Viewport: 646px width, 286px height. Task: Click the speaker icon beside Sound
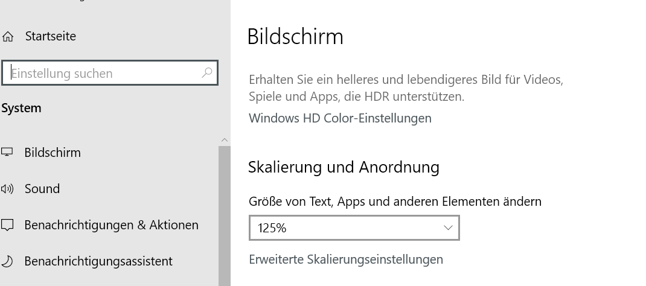click(x=7, y=189)
